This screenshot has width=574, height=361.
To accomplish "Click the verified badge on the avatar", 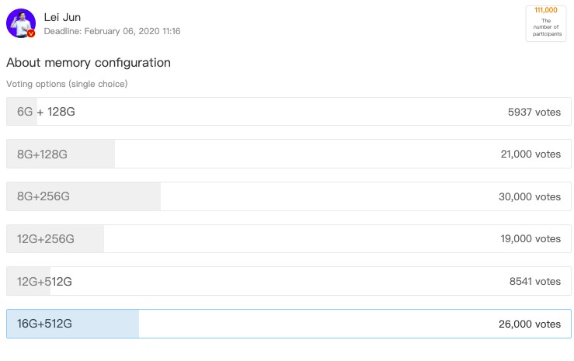I will (x=32, y=33).
